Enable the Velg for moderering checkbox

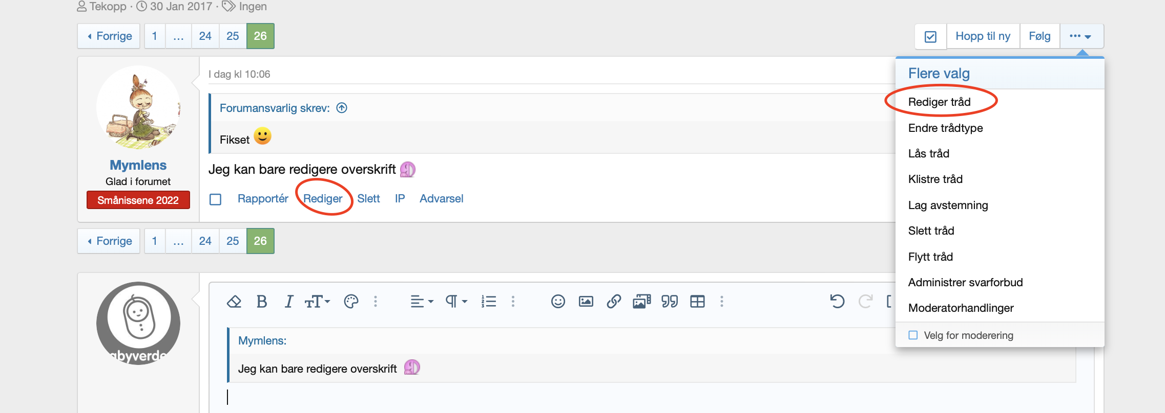point(913,335)
